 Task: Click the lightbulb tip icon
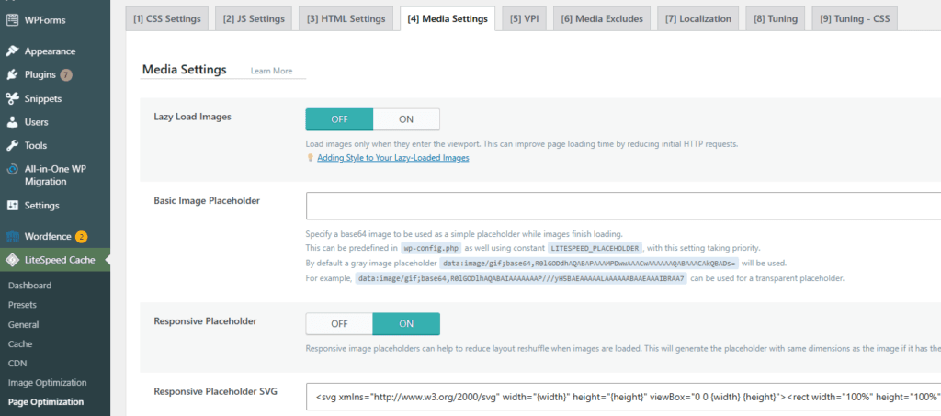pyautogui.click(x=311, y=158)
